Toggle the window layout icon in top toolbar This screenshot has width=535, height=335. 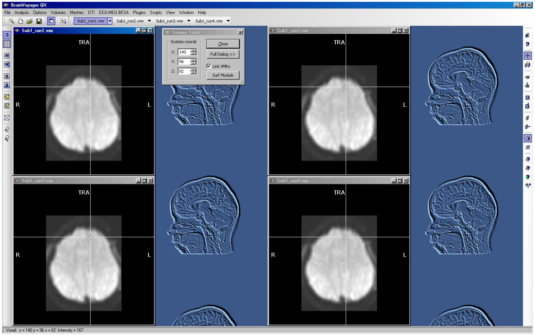coord(51,21)
